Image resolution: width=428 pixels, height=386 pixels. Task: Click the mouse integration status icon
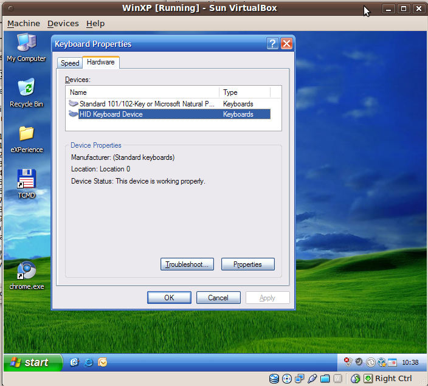click(356, 379)
